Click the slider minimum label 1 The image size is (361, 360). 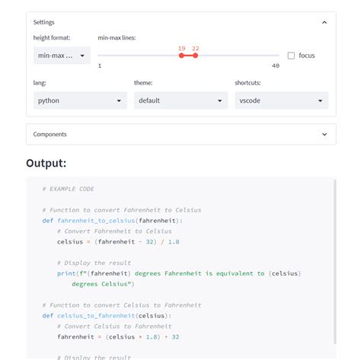[100, 65]
